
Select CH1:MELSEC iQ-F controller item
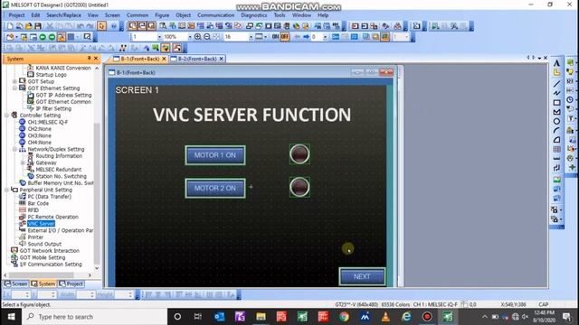48,122
